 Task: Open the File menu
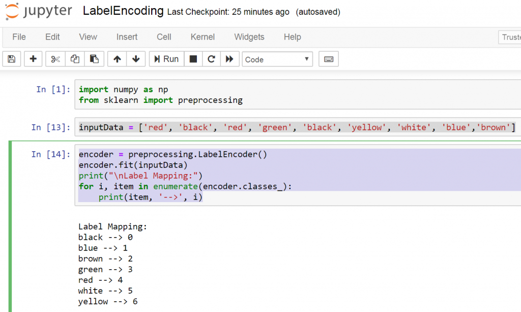point(19,37)
